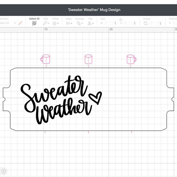
Task: Expand the Offset dropdown arrow
Action: (58, 23)
